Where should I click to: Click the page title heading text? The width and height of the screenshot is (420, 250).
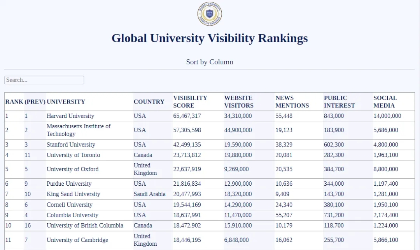pos(210,38)
